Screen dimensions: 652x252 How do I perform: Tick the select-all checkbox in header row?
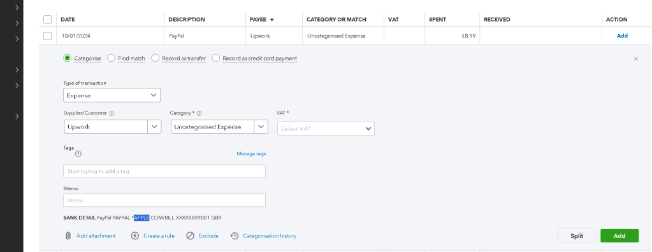tap(47, 20)
